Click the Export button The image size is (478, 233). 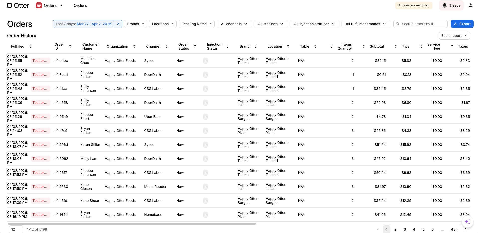(x=462, y=24)
